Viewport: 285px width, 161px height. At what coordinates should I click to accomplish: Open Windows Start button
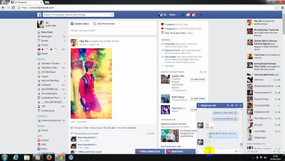[x=5, y=157]
